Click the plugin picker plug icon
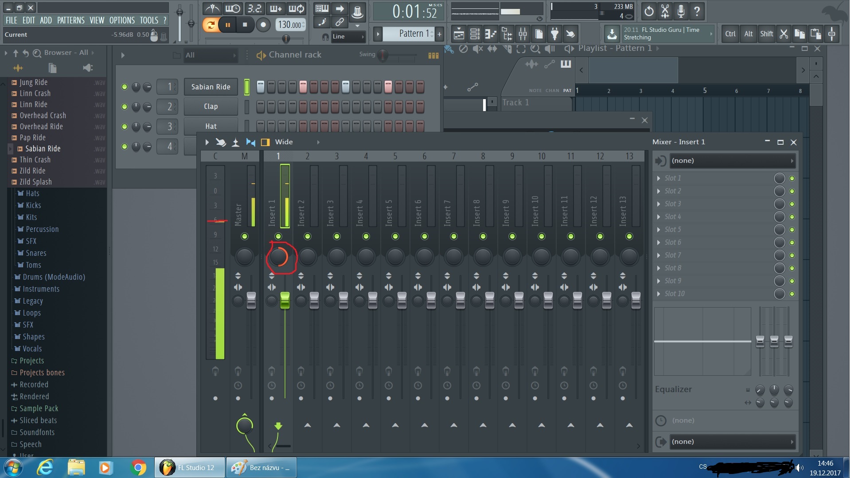The height and width of the screenshot is (478, 851). point(554,34)
